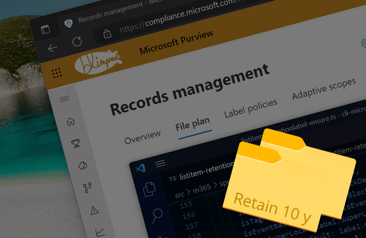Open the VS Code Search magnifier icon
The width and height of the screenshot is (366, 238).
(x=157, y=216)
